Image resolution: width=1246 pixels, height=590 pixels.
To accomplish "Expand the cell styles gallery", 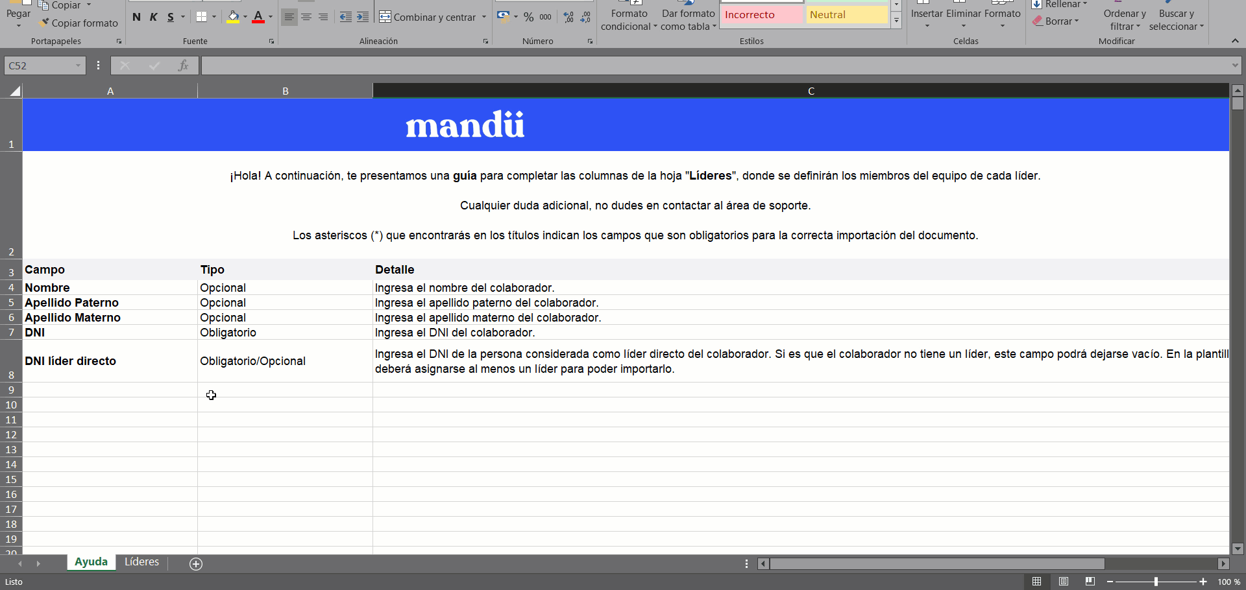I will (x=896, y=21).
